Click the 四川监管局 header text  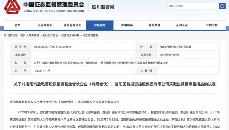click(103, 7)
